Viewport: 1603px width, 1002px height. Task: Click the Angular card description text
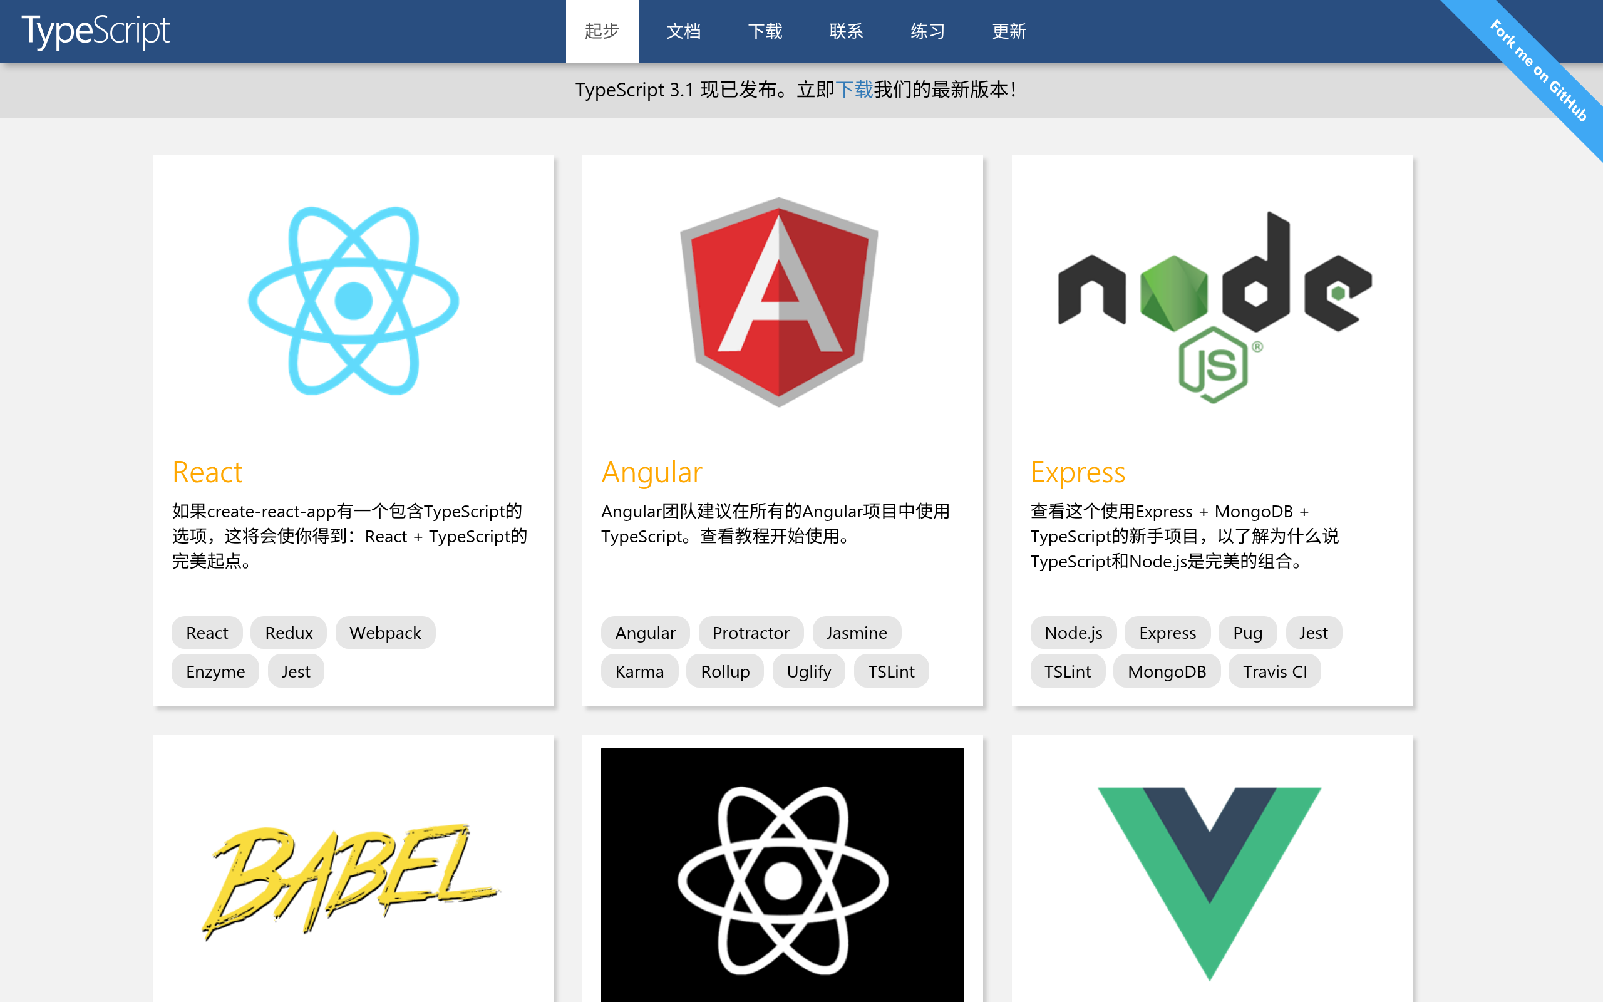tap(776, 524)
